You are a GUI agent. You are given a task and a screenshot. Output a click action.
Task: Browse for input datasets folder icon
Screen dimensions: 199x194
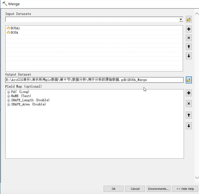click(x=189, y=20)
